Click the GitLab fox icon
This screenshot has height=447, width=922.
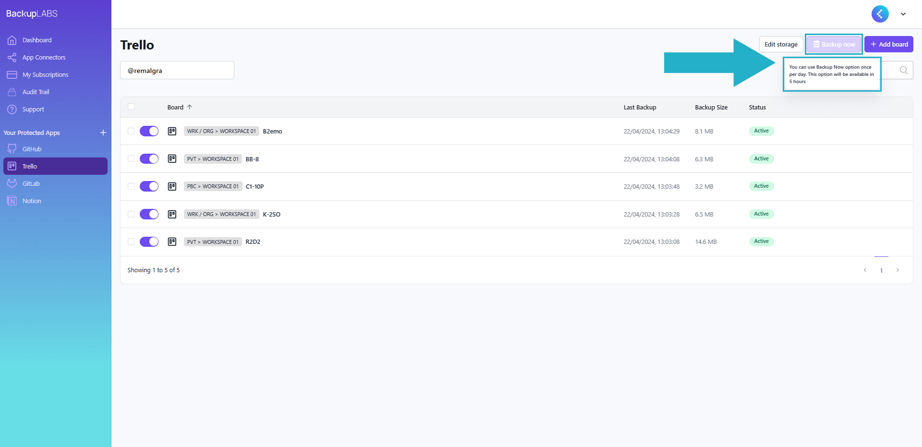pyautogui.click(x=12, y=183)
